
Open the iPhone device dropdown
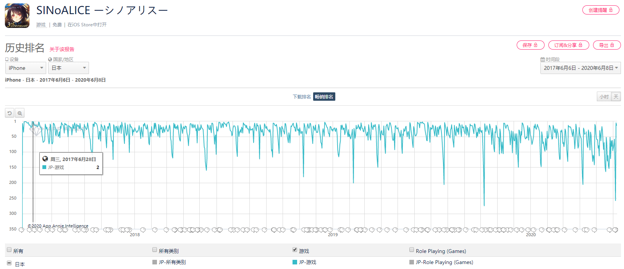tap(26, 68)
